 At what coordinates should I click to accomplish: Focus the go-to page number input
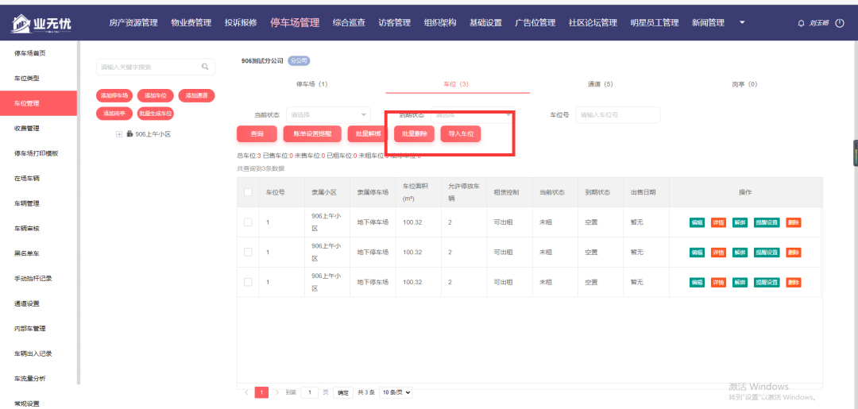(x=310, y=392)
